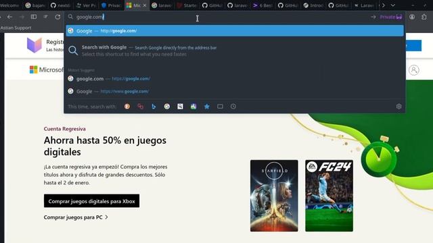Switch to the Starte tab
This screenshot has width=433, height=243.
tap(187, 5)
